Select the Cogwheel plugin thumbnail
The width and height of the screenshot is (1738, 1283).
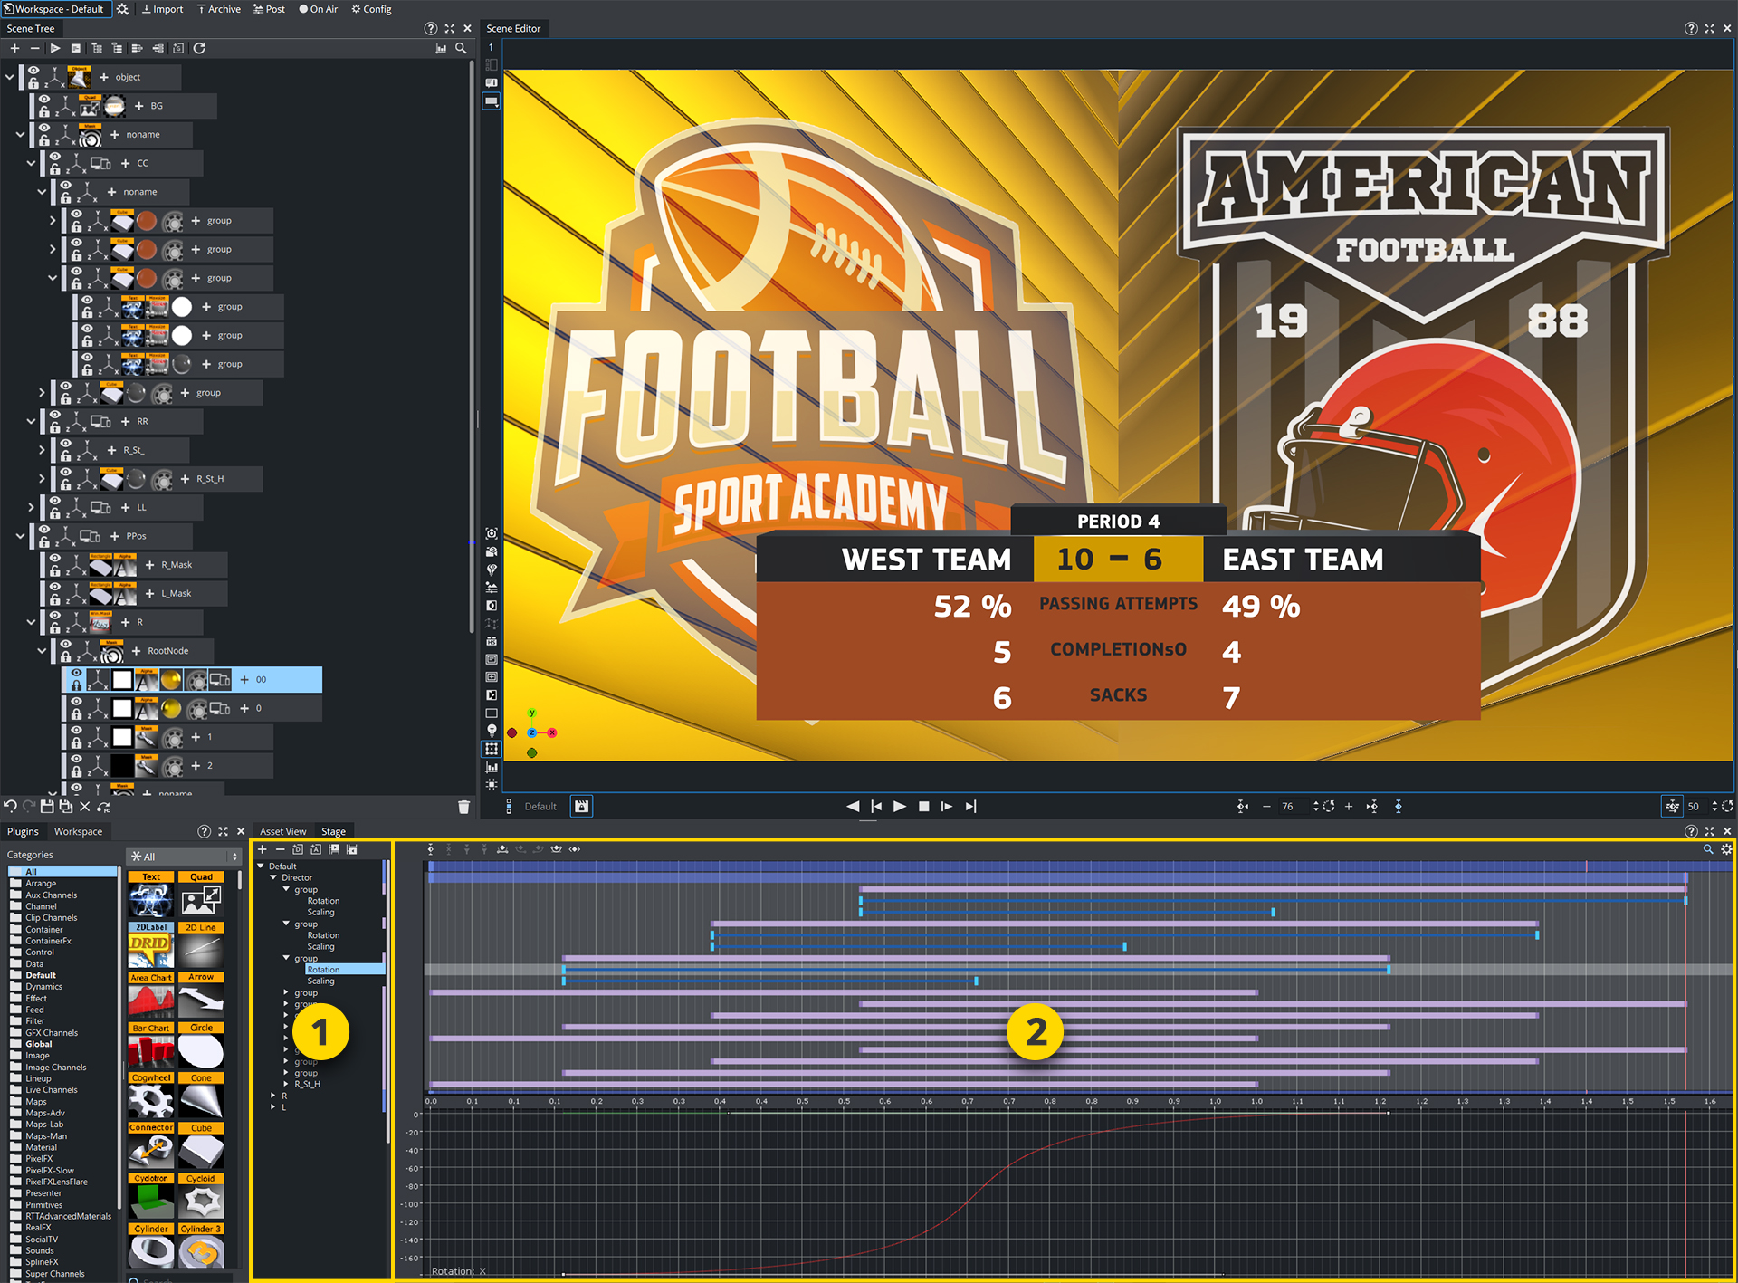(151, 1096)
